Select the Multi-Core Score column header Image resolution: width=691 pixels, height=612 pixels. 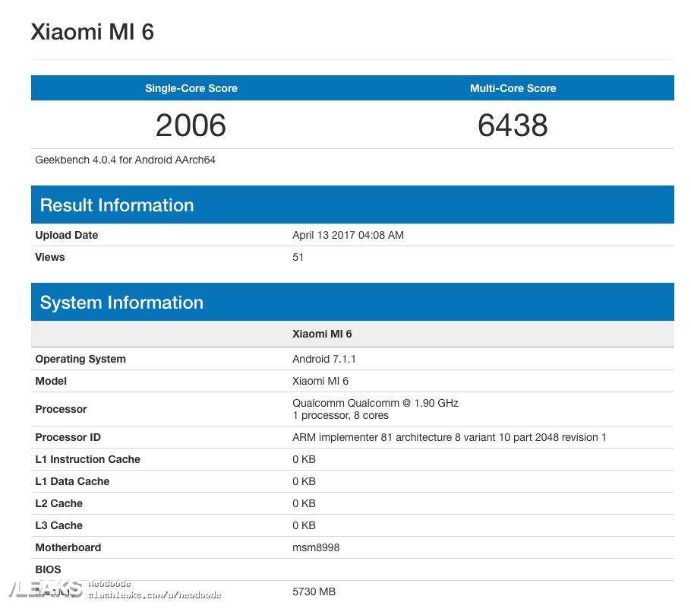[513, 88]
